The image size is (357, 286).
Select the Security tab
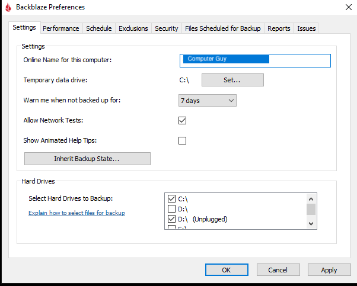[x=167, y=28]
